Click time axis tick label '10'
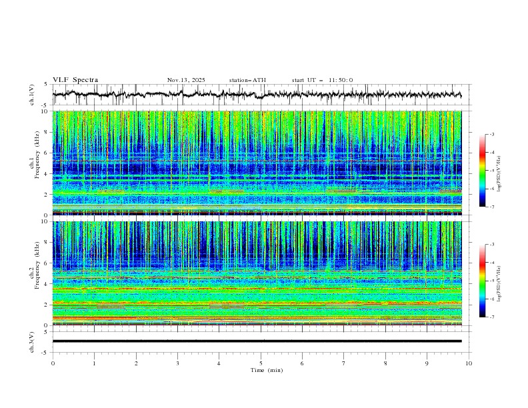Screen dimensions: 528x408 coord(469,363)
